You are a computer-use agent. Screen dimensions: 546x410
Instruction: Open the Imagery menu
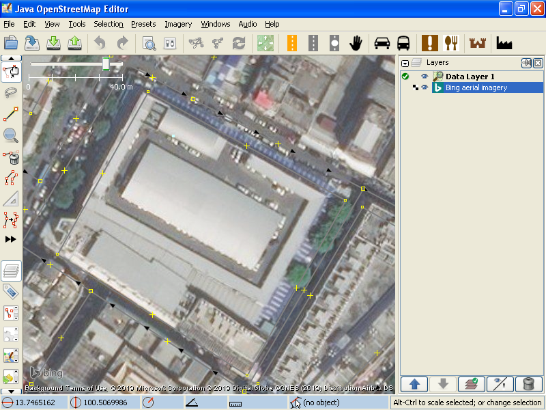coord(178,24)
